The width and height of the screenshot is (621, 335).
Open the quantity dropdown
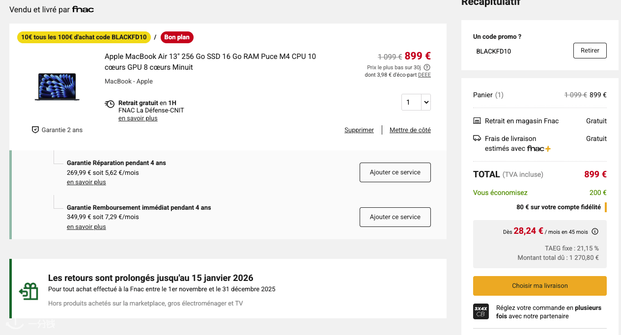(416, 102)
